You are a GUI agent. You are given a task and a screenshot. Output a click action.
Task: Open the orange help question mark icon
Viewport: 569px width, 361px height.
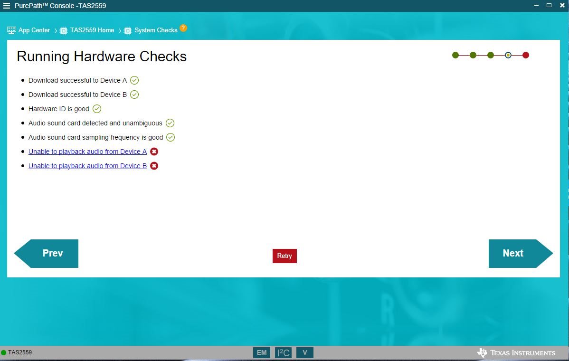tap(183, 28)
